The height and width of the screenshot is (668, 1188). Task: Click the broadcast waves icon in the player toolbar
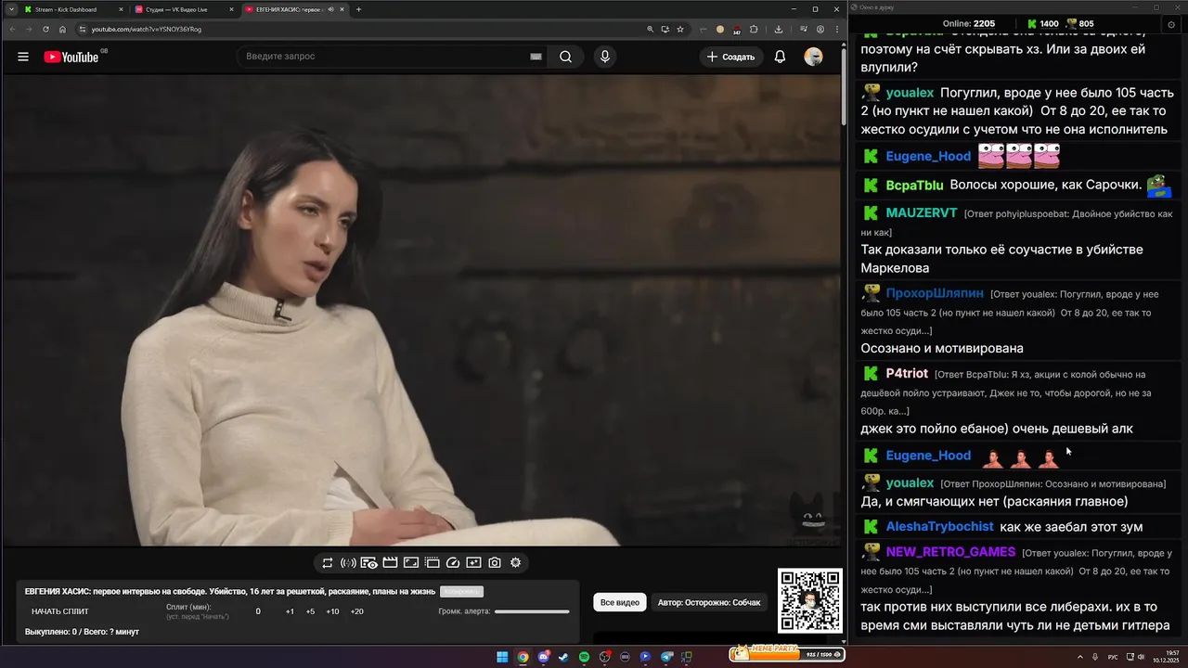pyautogui.click(x=348, y=562)
